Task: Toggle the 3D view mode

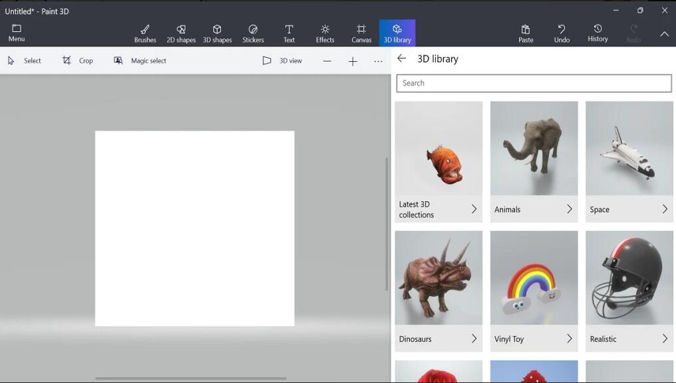Action: (282, 60)
